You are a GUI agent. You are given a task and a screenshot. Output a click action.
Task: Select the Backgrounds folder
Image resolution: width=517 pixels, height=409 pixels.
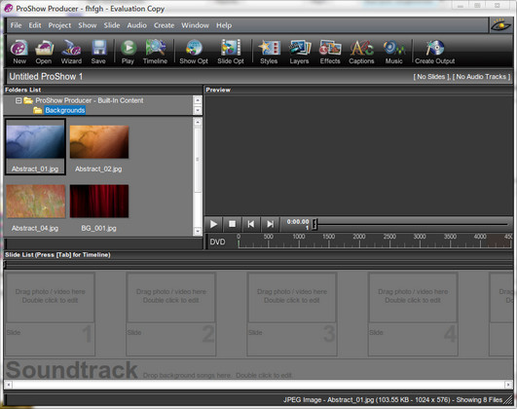(65, 110)
